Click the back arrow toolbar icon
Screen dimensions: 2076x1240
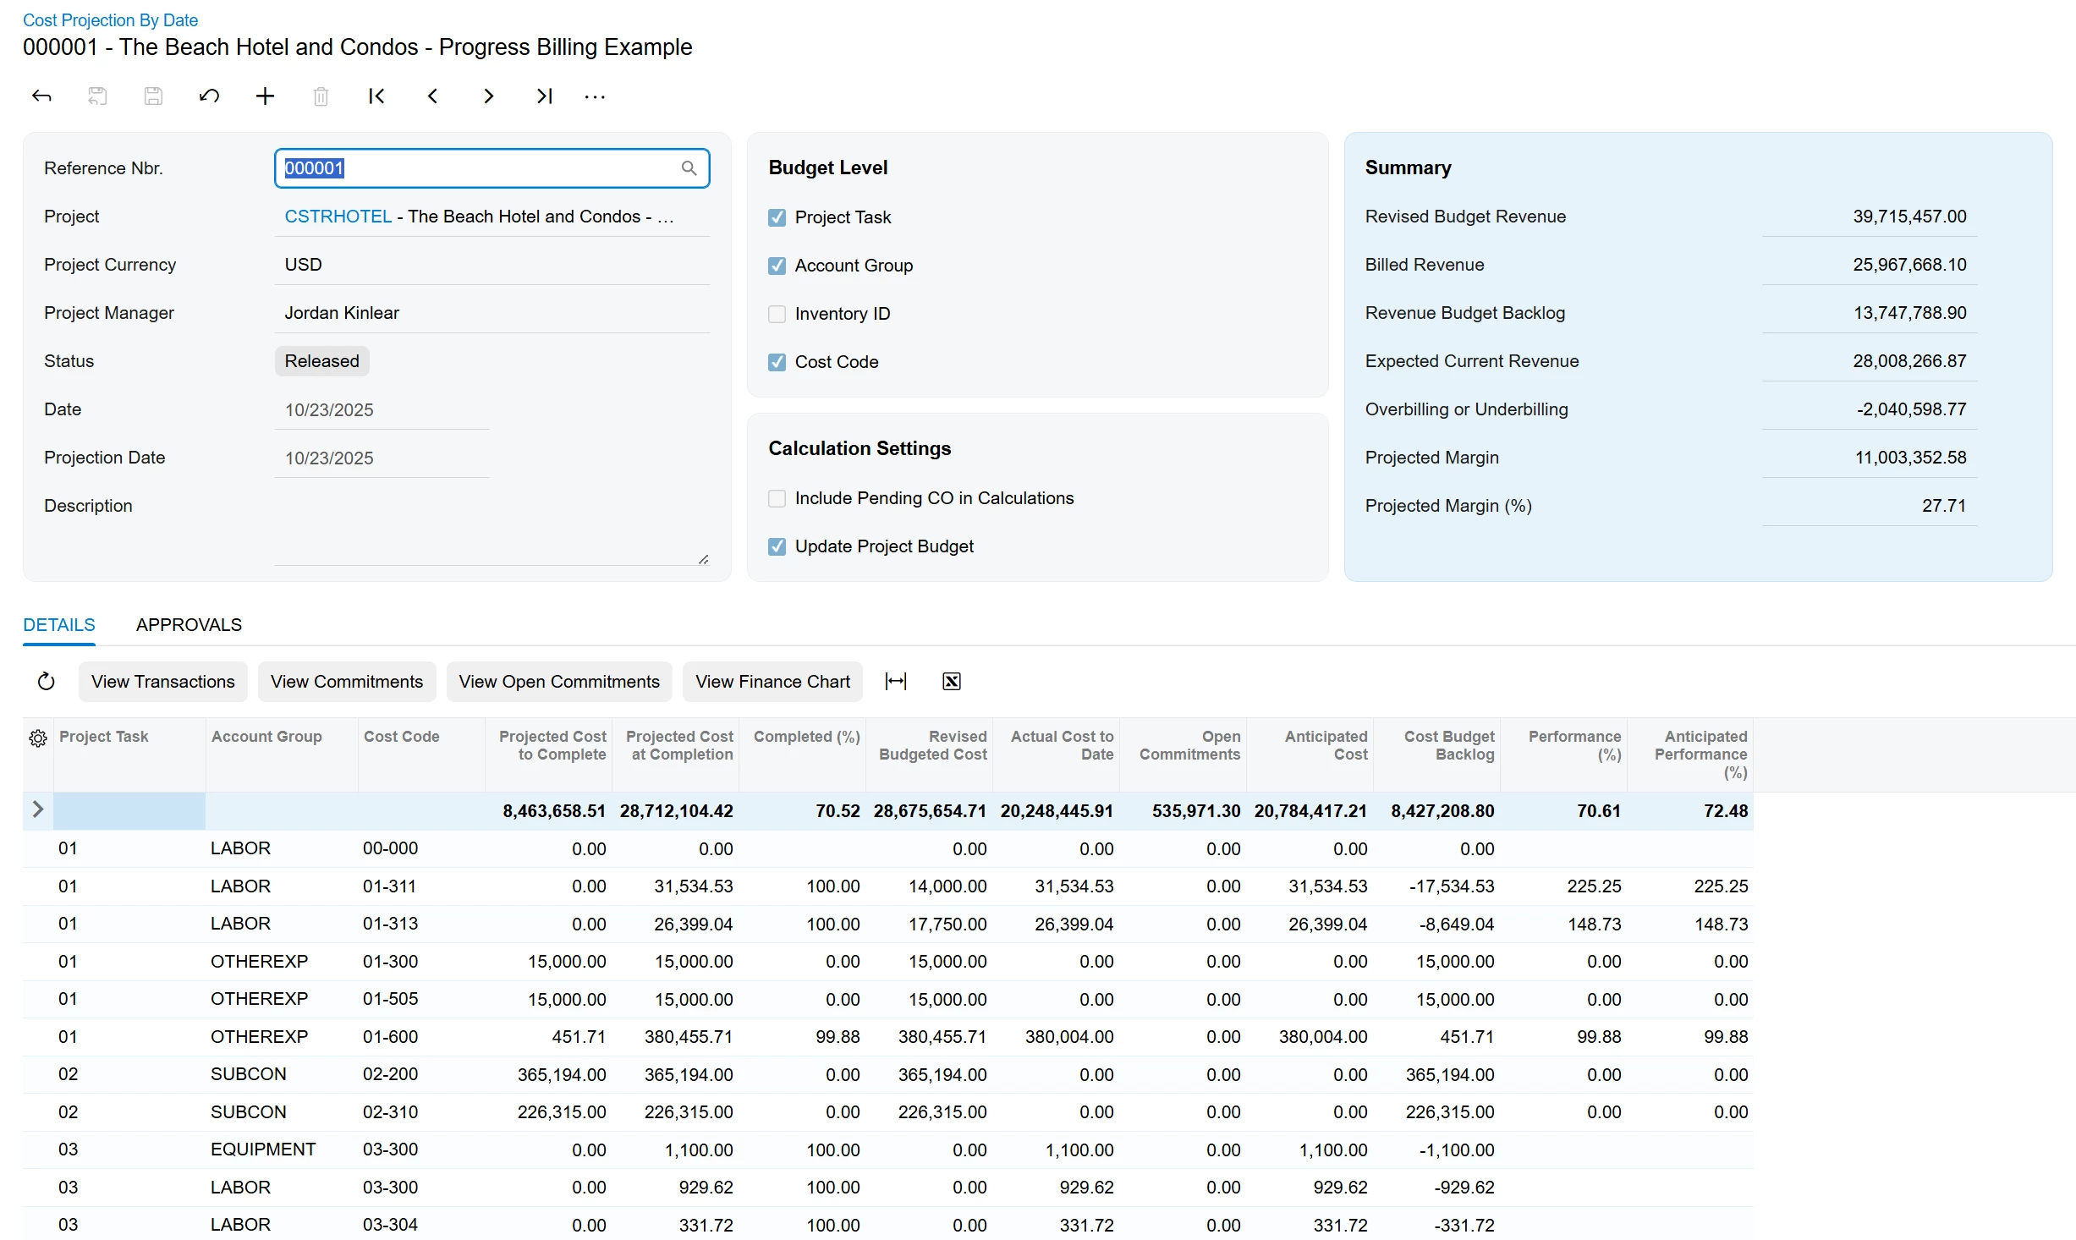(41, 96)
